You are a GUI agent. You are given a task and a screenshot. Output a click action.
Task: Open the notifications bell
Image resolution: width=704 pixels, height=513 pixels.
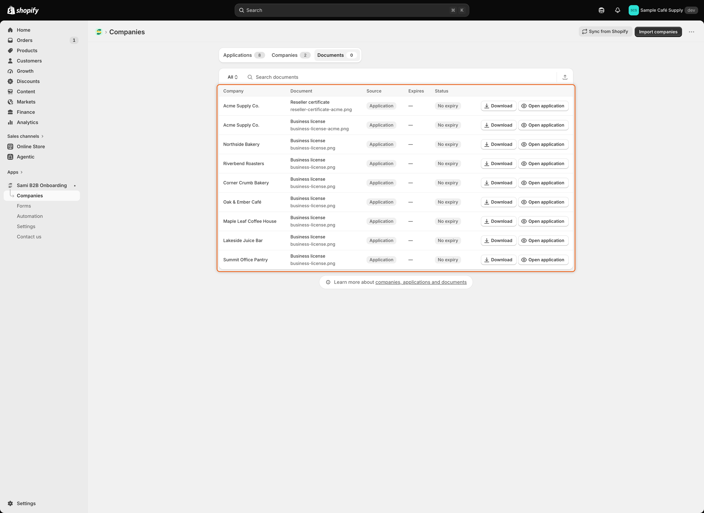[617, 10]
